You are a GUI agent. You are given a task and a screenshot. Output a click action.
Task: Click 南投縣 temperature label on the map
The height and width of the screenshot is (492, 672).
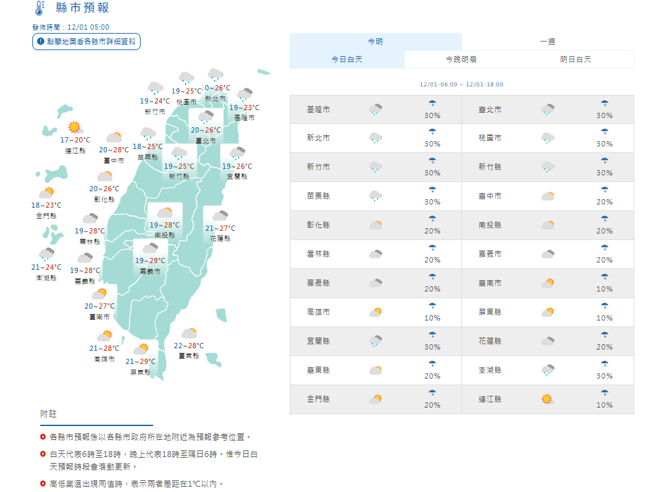point(164,226)
